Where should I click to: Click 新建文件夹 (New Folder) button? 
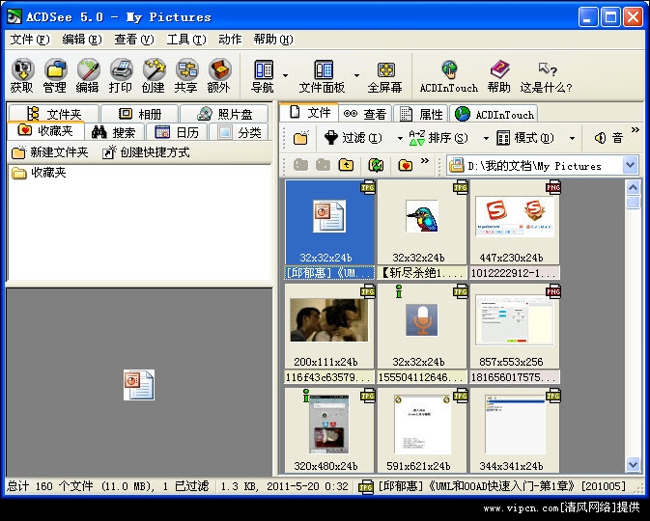[x=49, y=152]
